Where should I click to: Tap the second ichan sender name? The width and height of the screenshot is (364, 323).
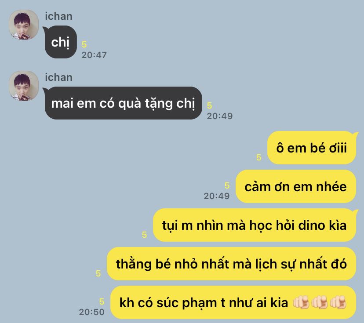tap(58, 77)
